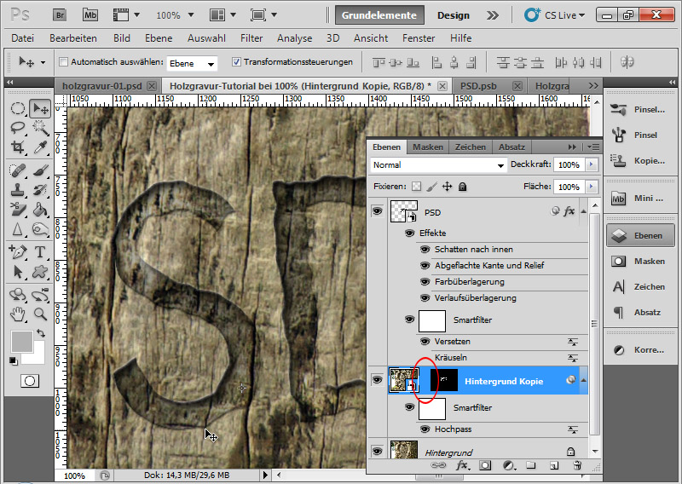Open the Bearbeiten menu
Image resolution: width=682 pixels, height=484 pixels.
(73, 38)
